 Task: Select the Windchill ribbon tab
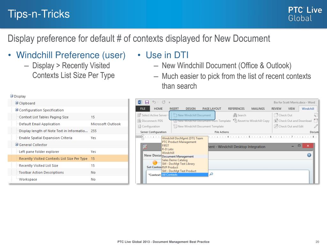coord(308,109)
